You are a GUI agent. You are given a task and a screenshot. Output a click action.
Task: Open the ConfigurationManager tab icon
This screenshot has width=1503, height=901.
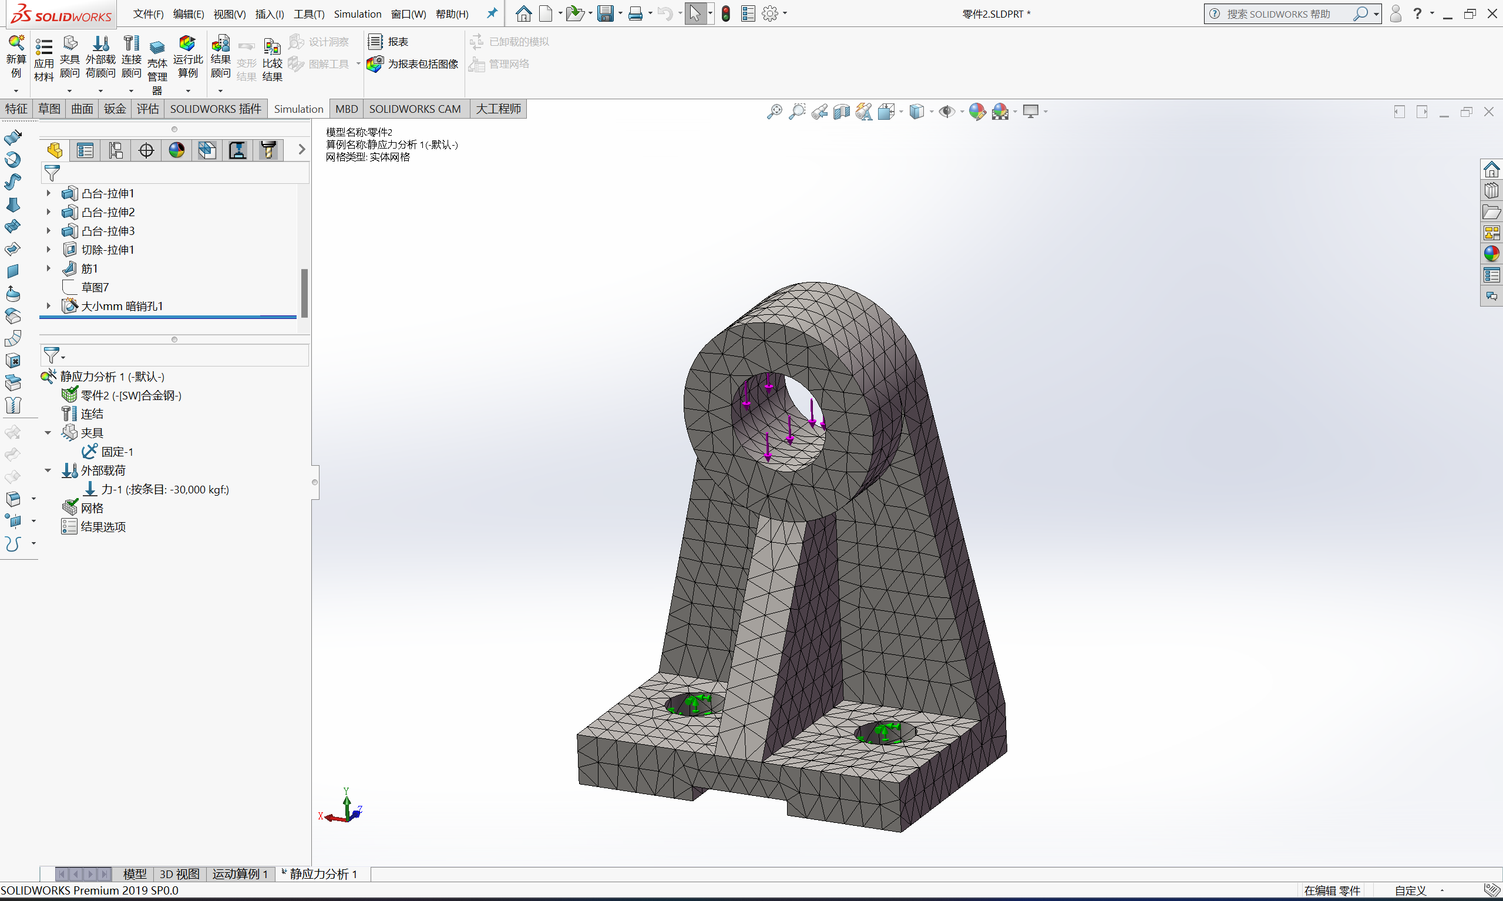coord(115,150)
